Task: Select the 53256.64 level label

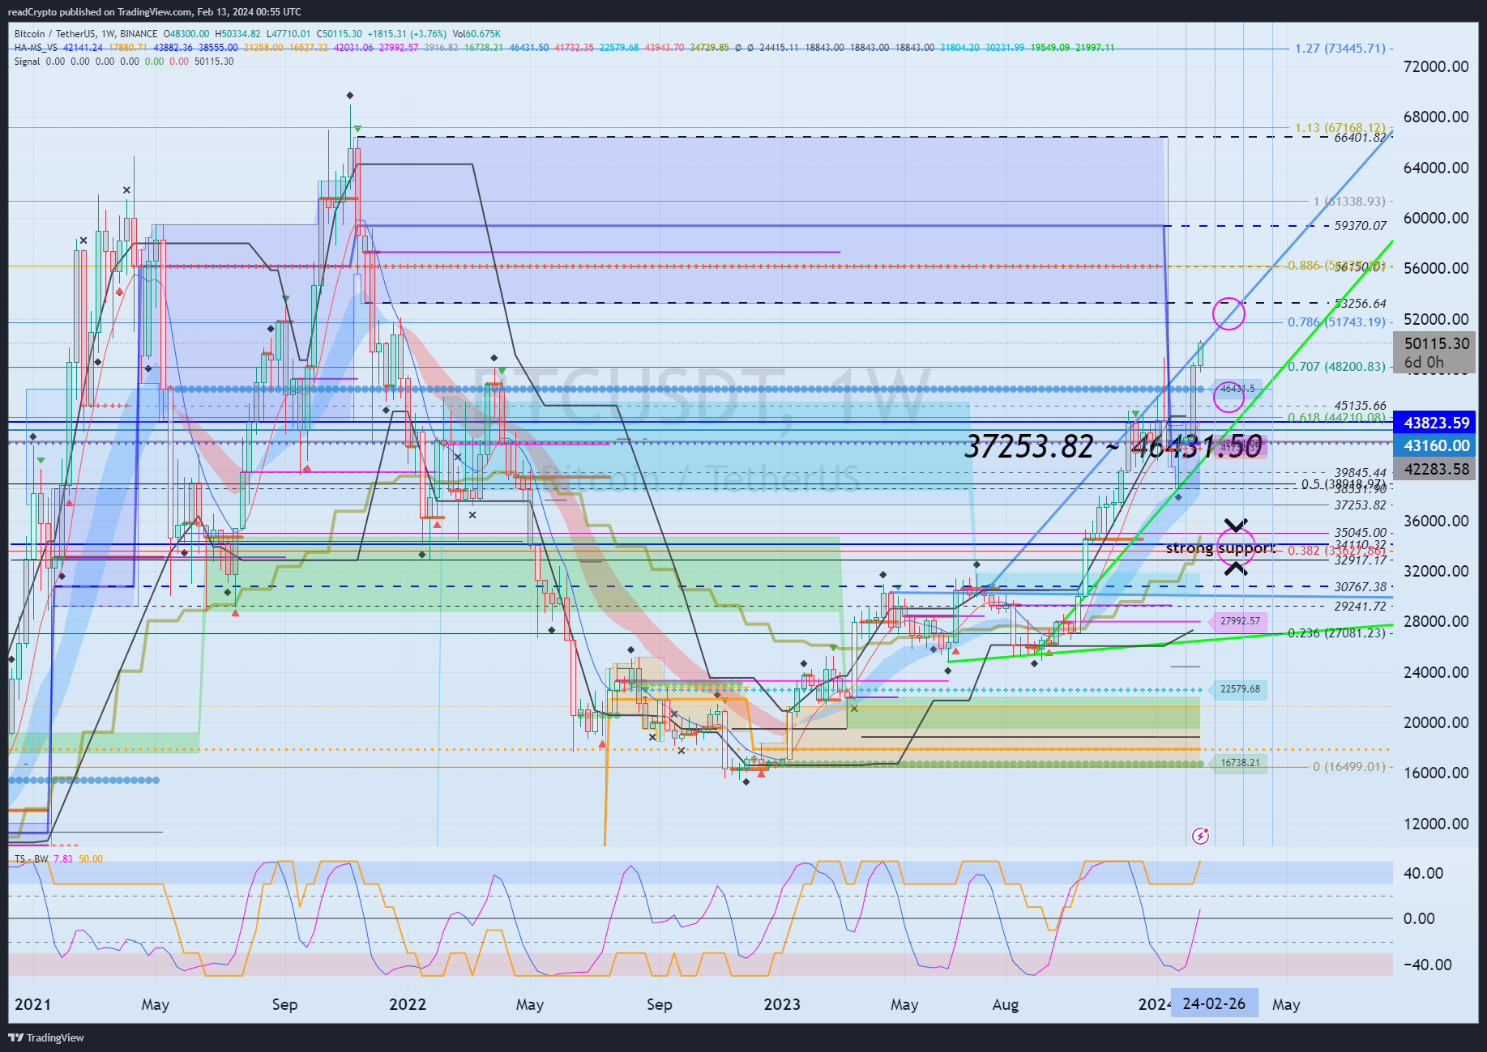Action: 1361,304
